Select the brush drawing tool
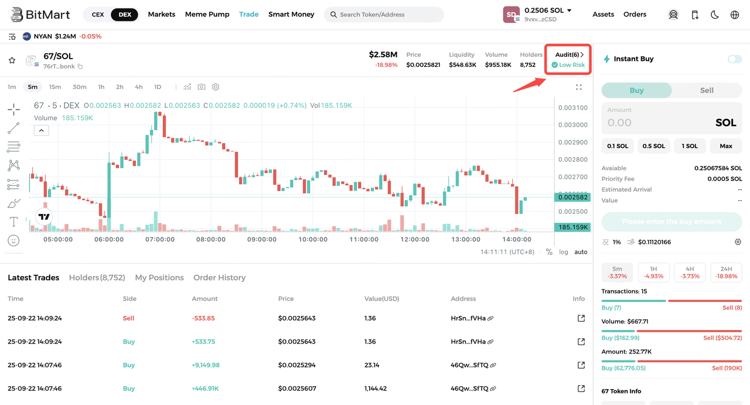 tap(13, 203)
